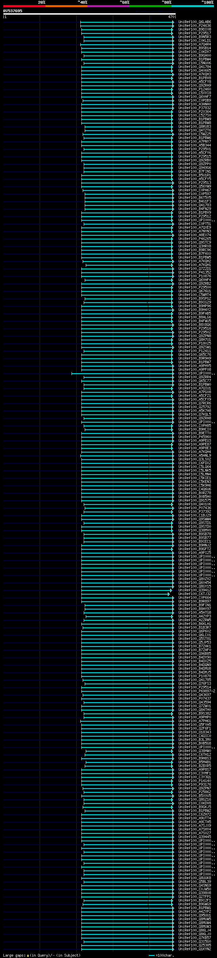
Task: Select hit UniRef100_Q39445
Action: point(195,837)
